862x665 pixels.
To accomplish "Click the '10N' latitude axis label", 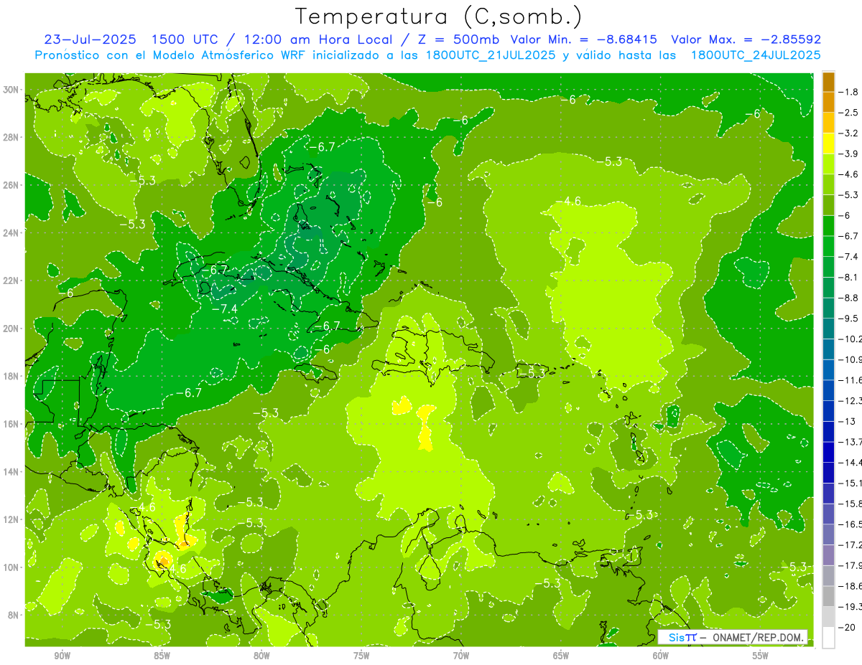I will tap(12, 567).
